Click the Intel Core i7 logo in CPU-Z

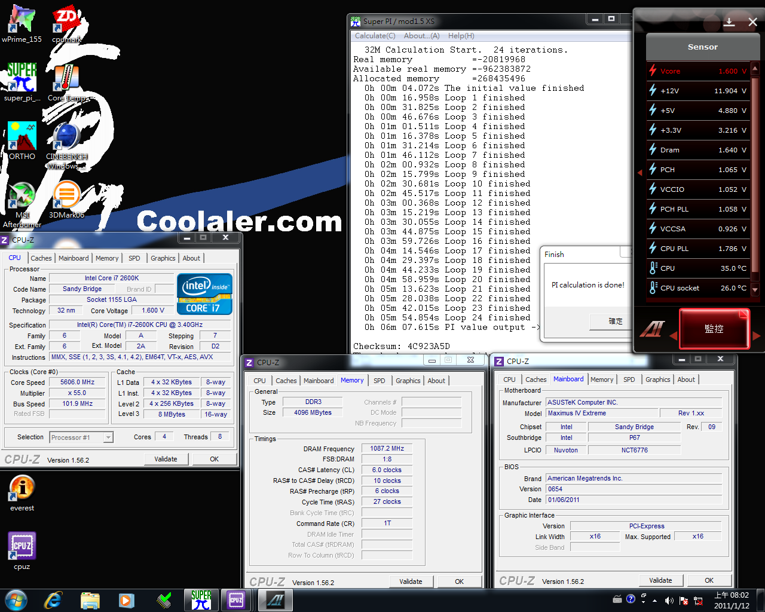204,293
